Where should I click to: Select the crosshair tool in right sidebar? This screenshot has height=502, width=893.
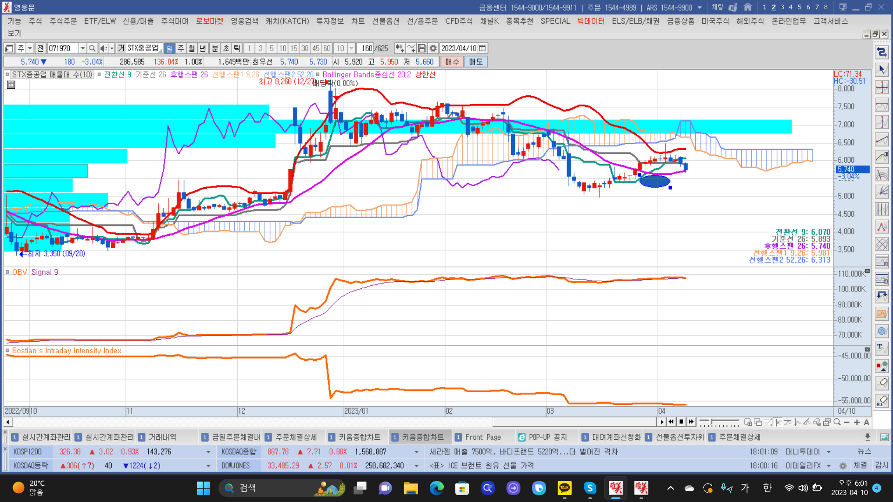pos(881,87)
